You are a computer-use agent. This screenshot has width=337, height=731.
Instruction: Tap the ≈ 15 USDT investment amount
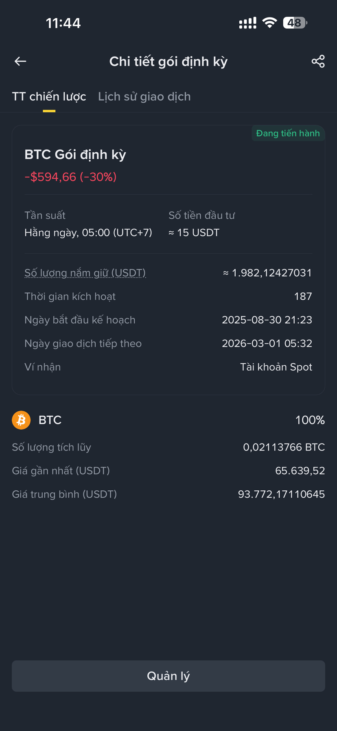[194, 233]
